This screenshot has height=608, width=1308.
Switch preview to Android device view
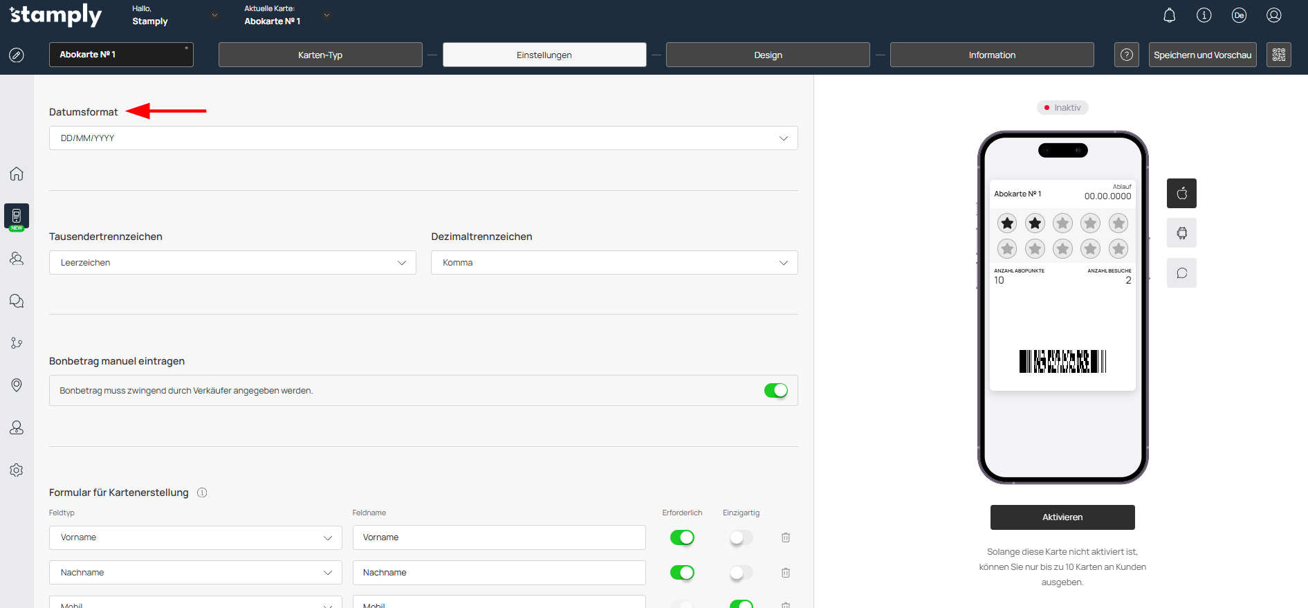1181,233
